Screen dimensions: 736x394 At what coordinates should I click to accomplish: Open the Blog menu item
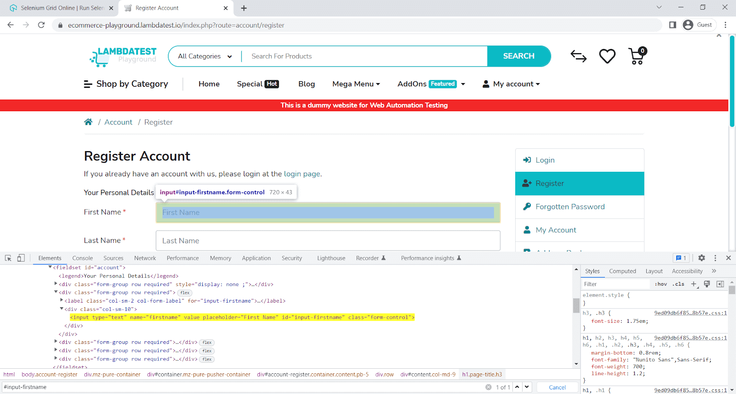pyautogui.click(x=306, y=84)
